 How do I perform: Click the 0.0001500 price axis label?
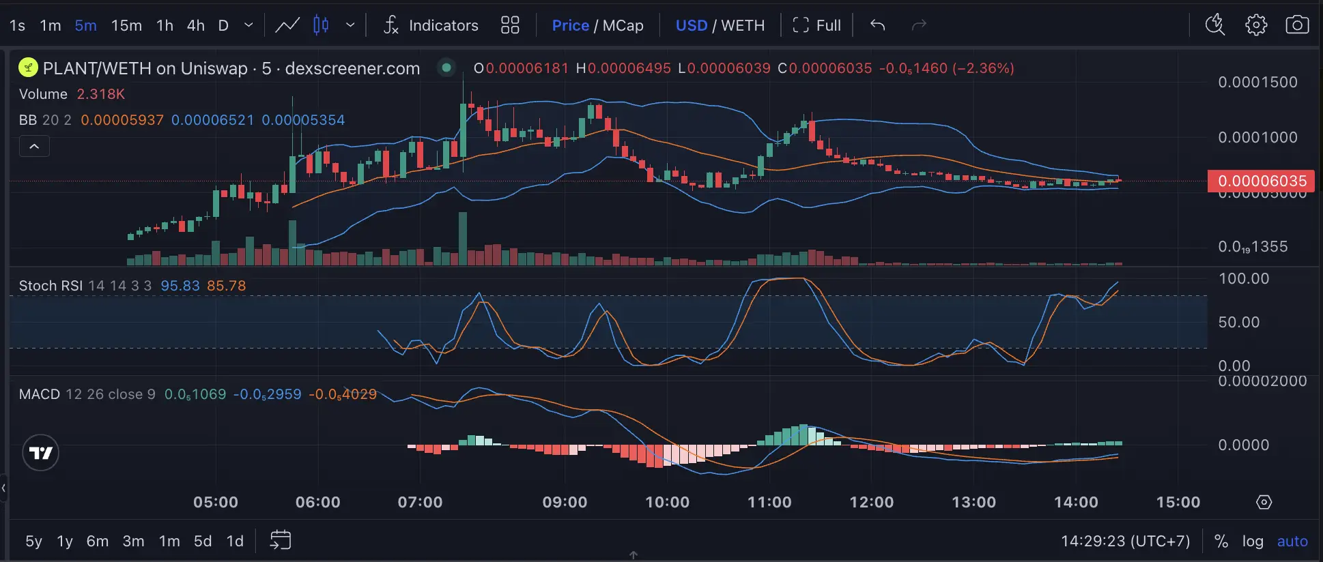(x=1257, y=82)
